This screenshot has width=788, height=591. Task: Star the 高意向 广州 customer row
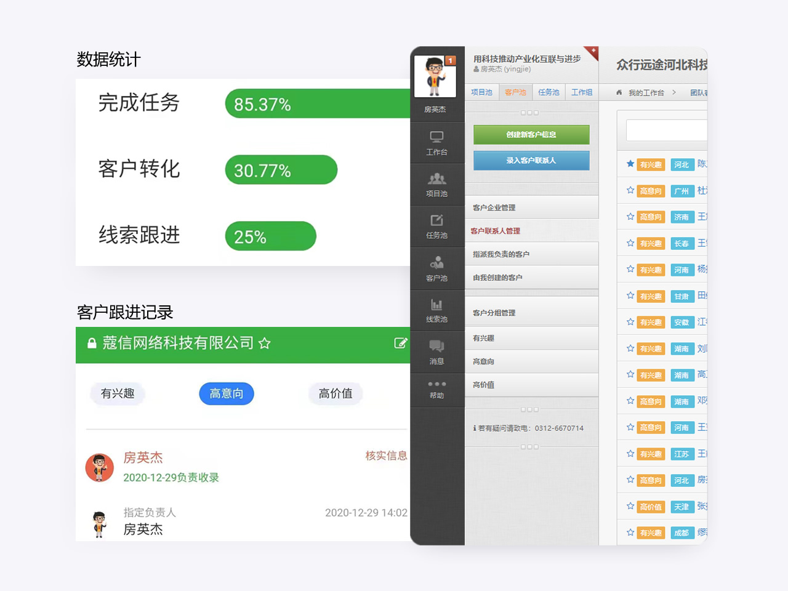point(630,190)
